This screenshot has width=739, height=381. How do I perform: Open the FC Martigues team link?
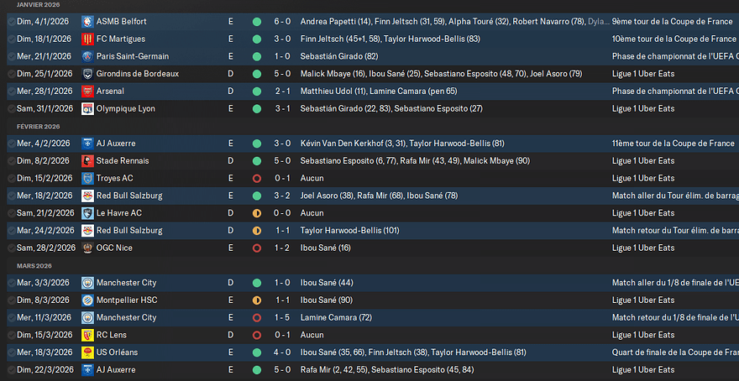(x=121, y=39)
